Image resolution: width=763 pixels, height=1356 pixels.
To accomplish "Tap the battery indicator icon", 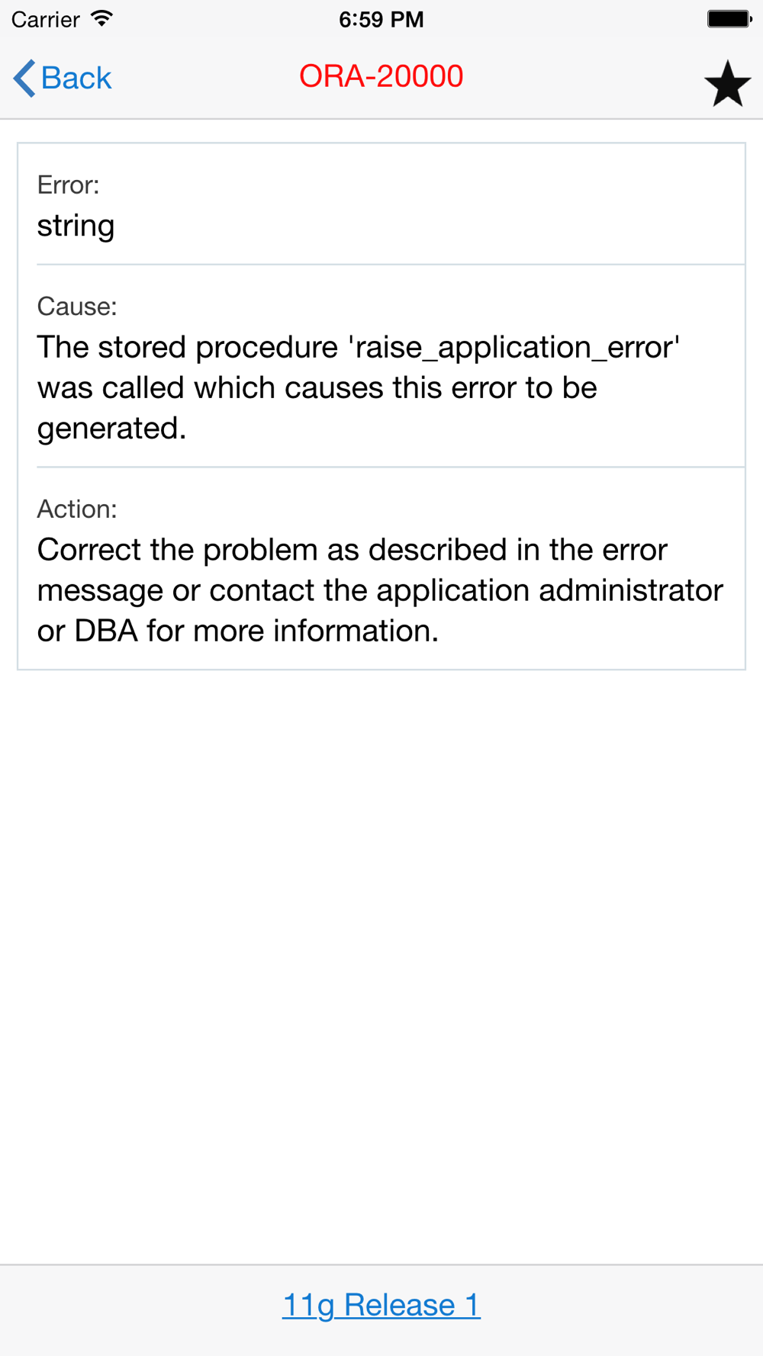I will pos(729,18).
